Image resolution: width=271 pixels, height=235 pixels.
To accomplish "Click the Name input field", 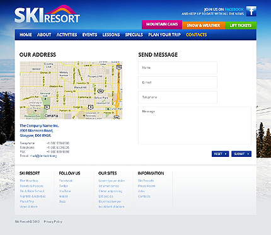I will point(178,67).
